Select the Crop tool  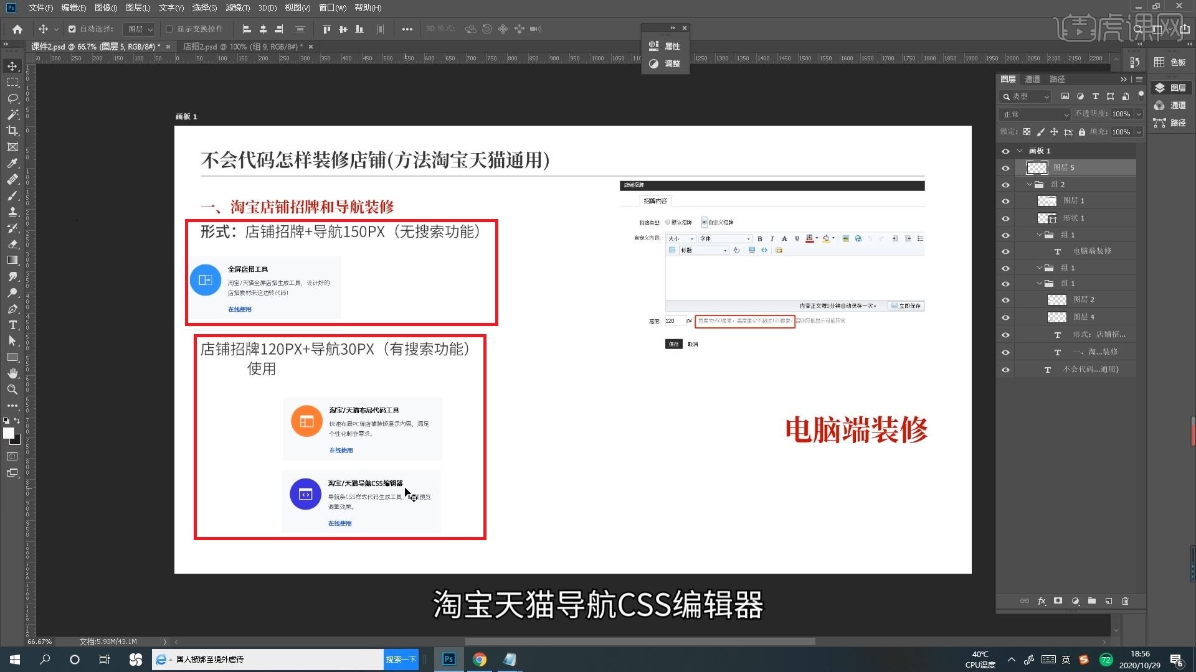(x=12, y=131)
